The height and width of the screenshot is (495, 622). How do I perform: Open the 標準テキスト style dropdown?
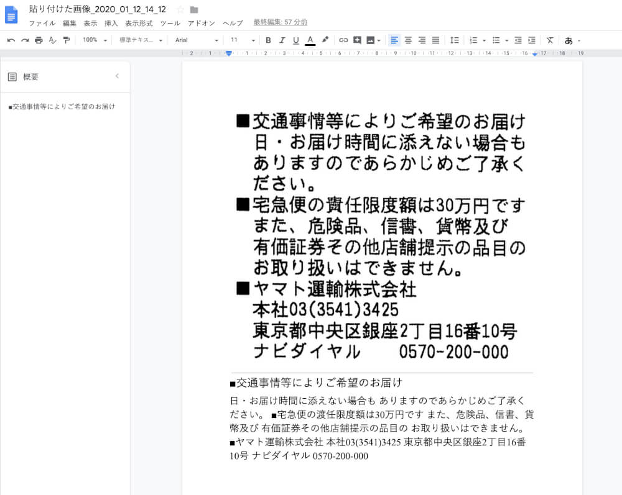141,40
